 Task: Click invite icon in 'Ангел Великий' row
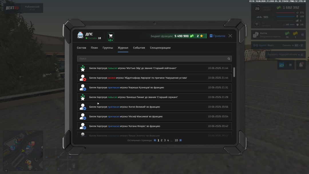point(83,107)
